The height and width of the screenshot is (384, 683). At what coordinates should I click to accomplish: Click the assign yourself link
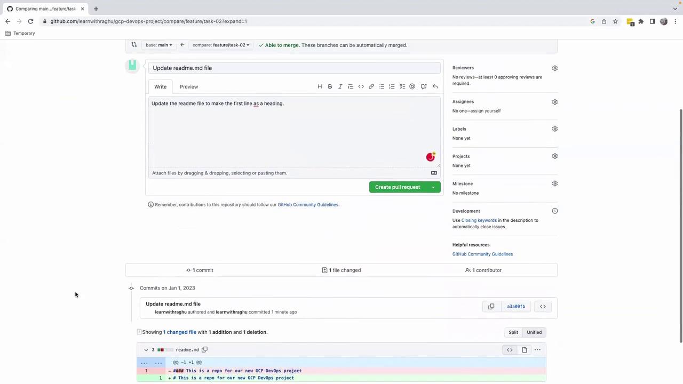pyautogui.click(x=485, y=111)
